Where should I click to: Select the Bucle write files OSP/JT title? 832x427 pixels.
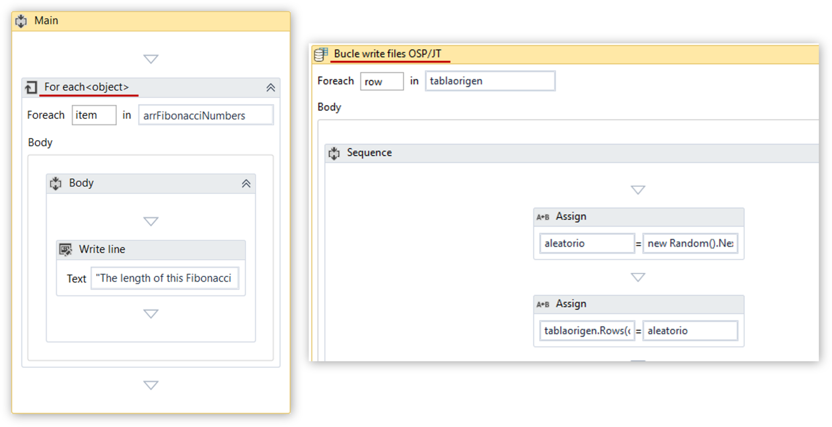pos(388,54)
